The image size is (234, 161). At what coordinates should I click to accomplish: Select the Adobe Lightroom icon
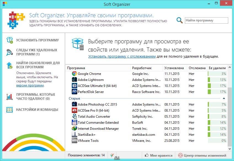pyautogui.click(x=74, y=80)
